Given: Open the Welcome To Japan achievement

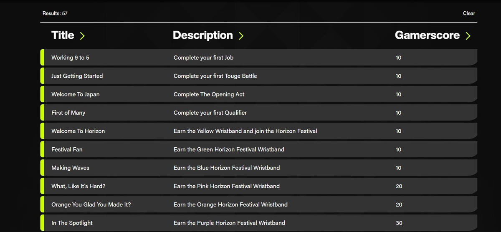Looking at the screenshot, I should 75,94.
